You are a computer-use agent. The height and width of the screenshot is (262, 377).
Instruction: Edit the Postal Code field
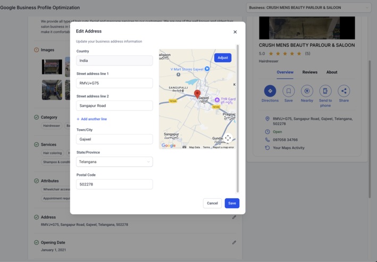pyautogui.click(x=114, y=184)
